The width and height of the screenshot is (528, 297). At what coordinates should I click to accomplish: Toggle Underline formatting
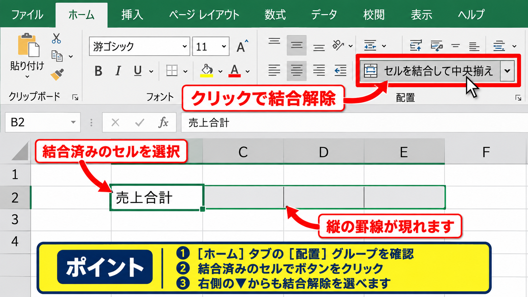click(138, 71)
